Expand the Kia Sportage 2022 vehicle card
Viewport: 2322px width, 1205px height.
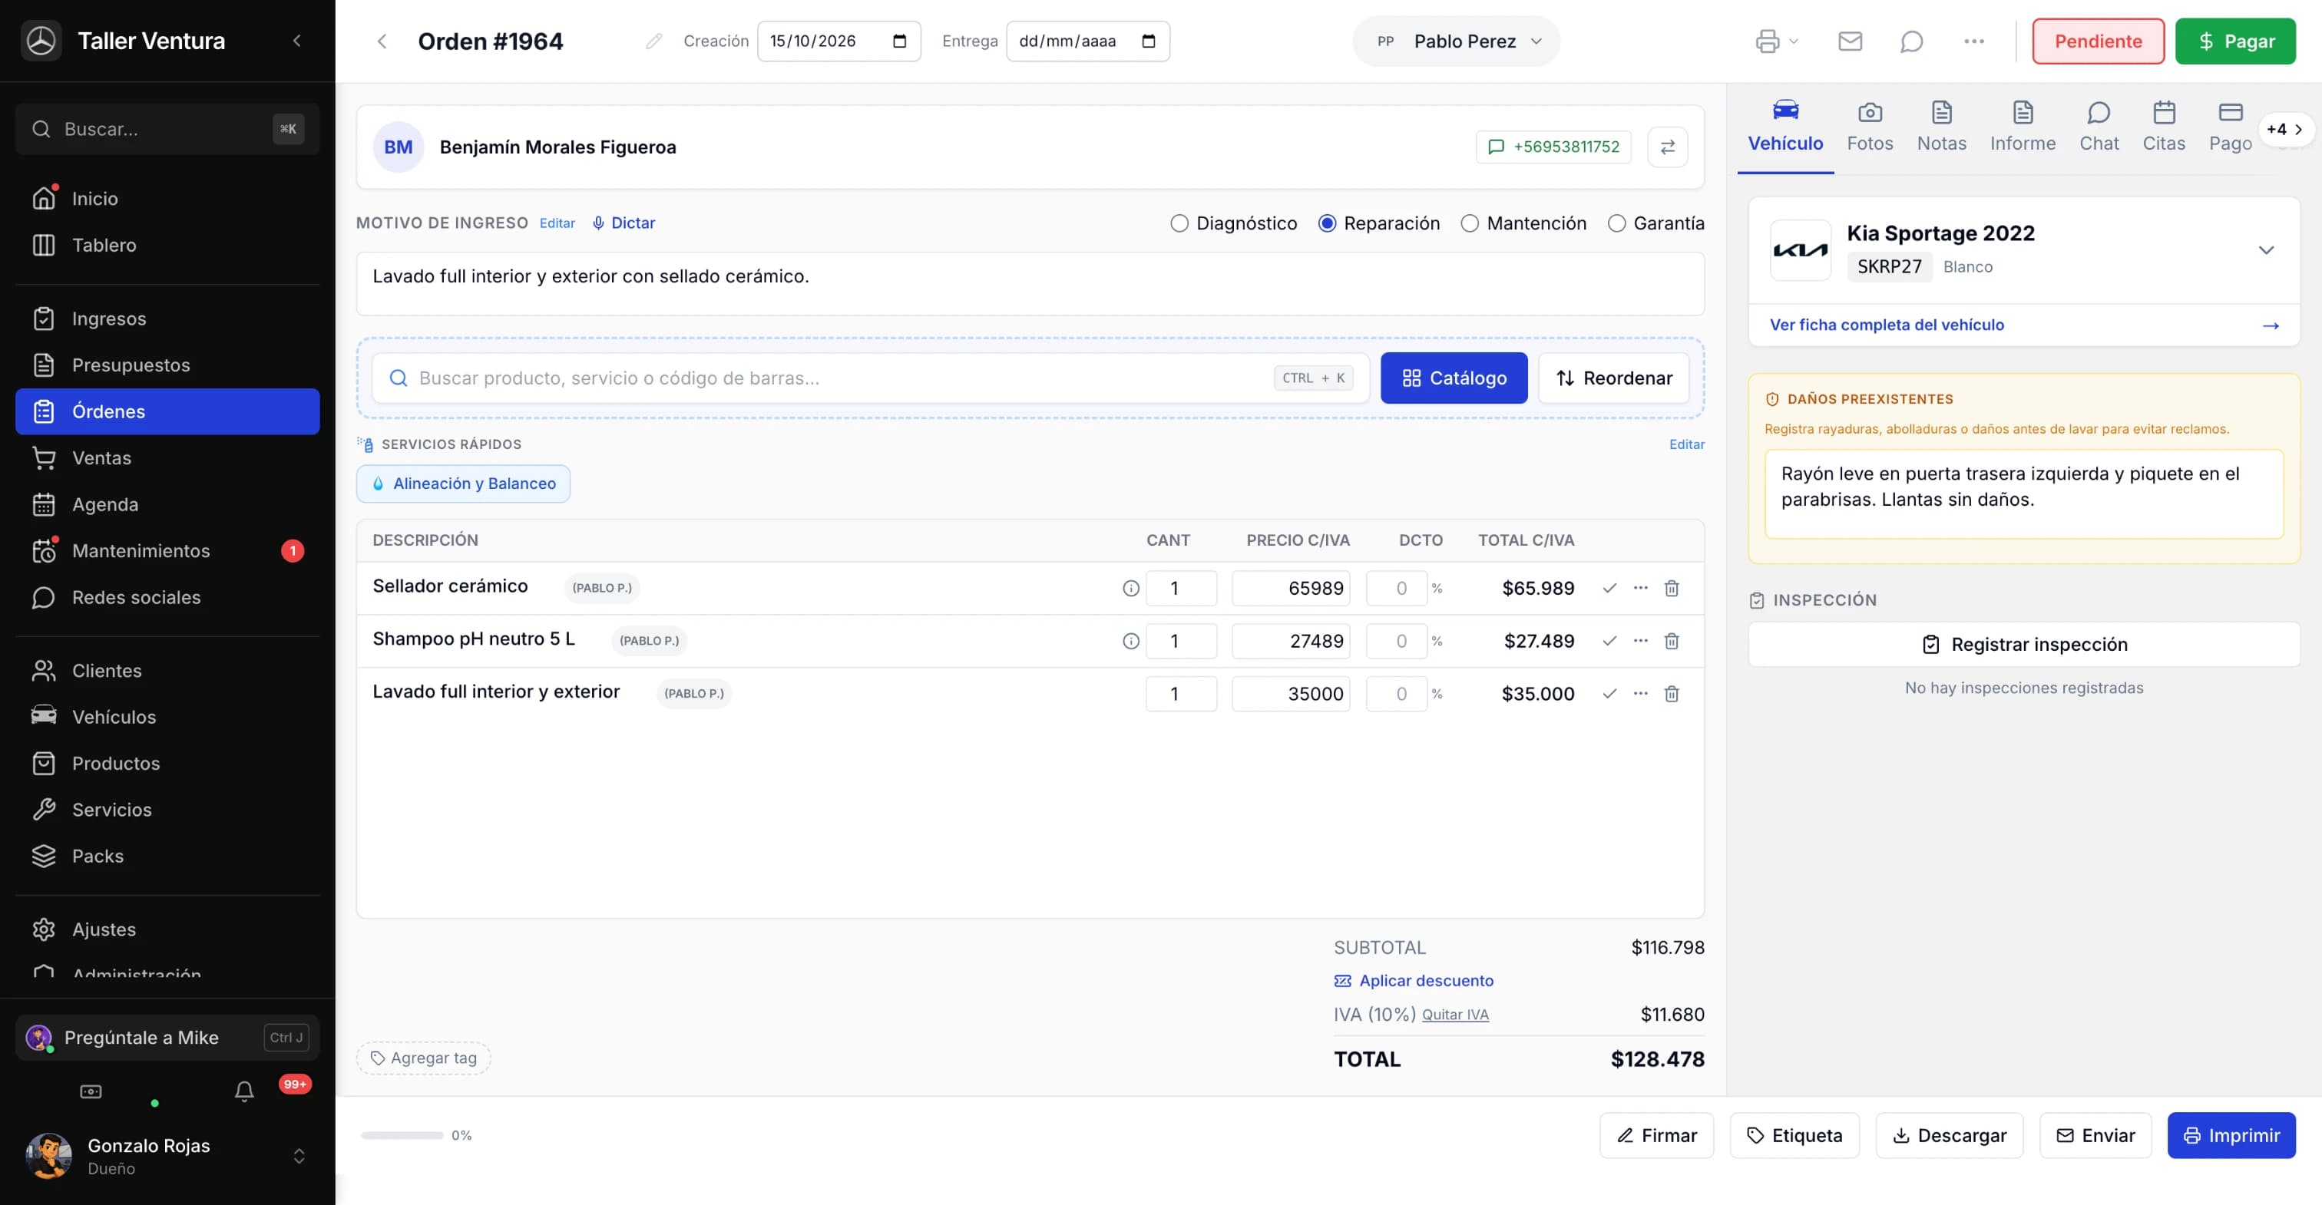point(2265,250)
